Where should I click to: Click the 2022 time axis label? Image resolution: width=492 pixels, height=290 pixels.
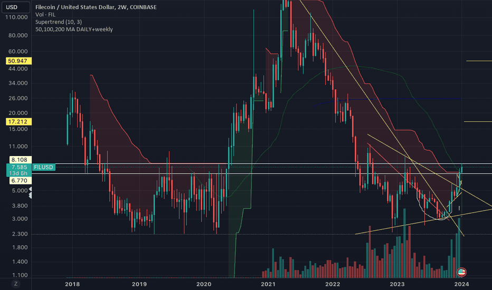[x=333, y=284]
